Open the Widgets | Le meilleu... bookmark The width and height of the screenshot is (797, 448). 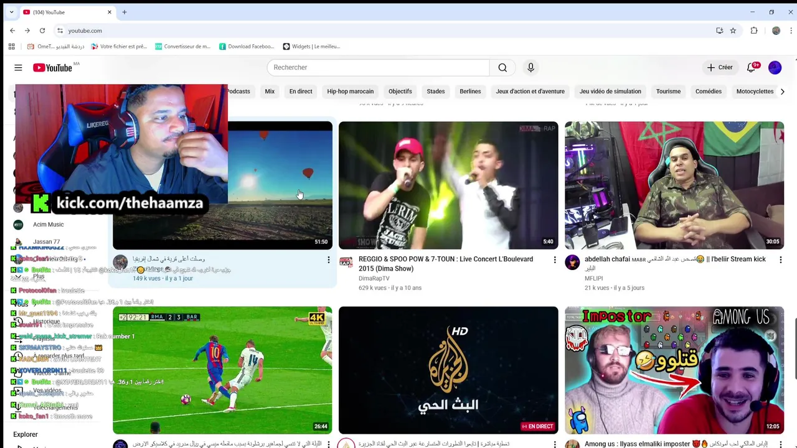coord(311,46)
